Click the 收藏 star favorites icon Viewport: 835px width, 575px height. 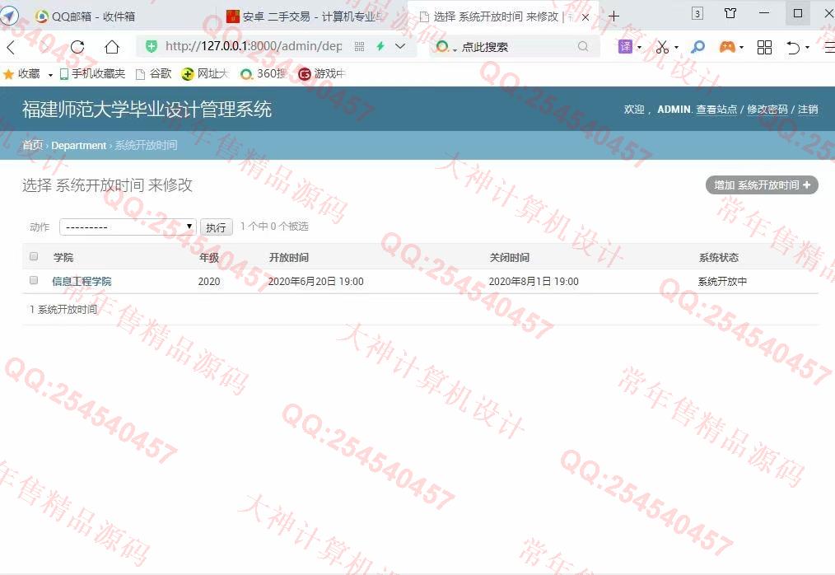(x=8, y=74)
